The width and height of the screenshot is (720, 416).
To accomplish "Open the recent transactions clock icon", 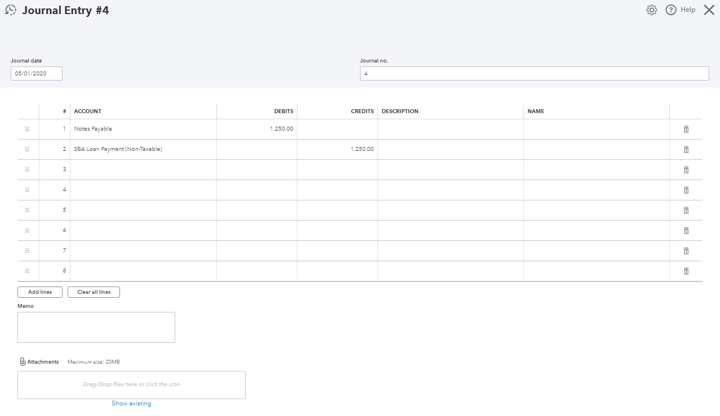I will pyautogui.click(x=11, y=10).
